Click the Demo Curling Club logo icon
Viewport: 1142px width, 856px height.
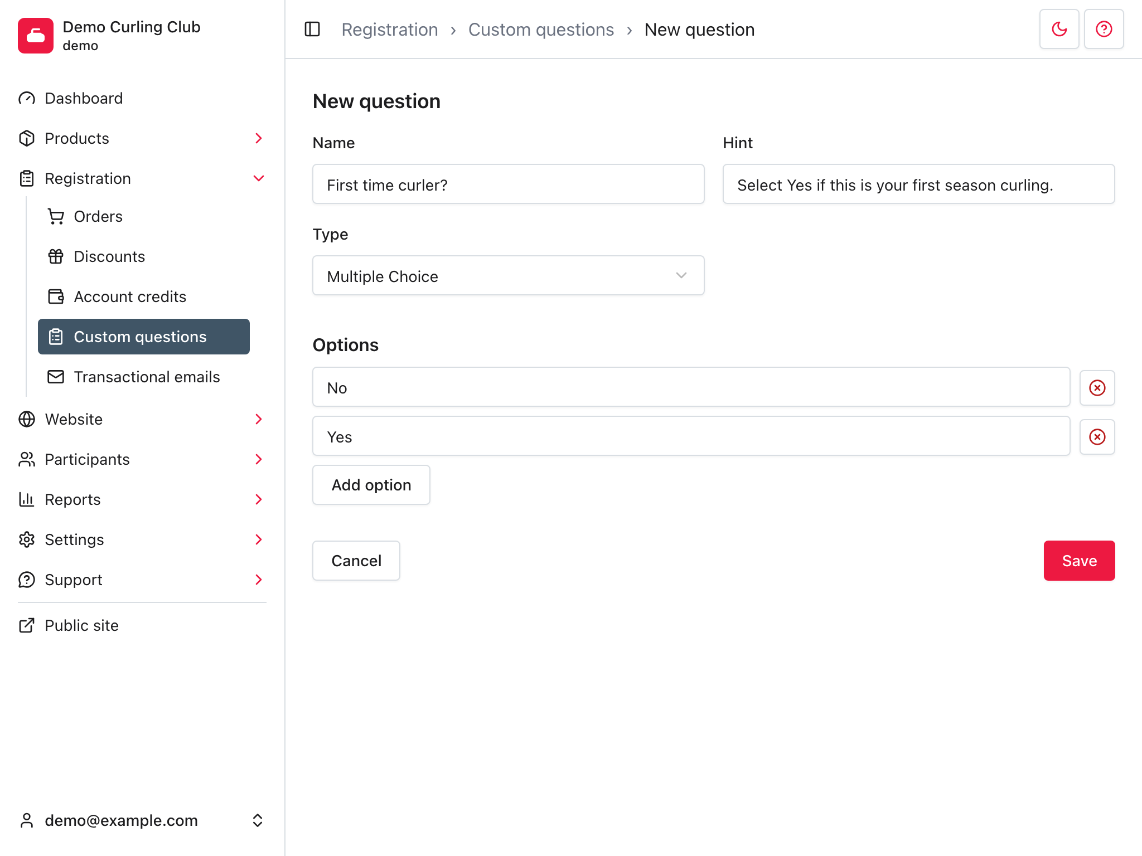[36, 36]
